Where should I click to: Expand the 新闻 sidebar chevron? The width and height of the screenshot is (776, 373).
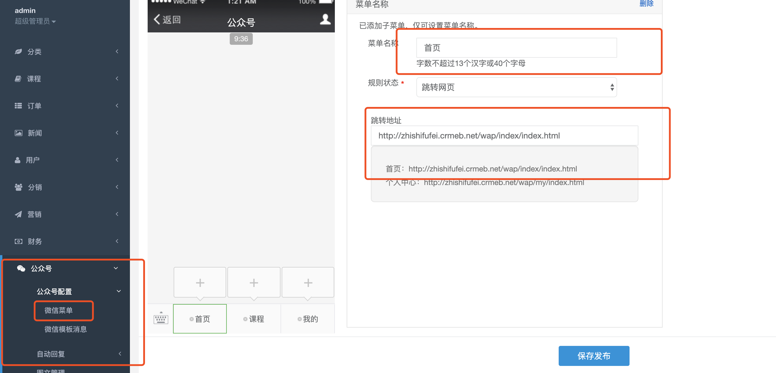coord(117,133)
